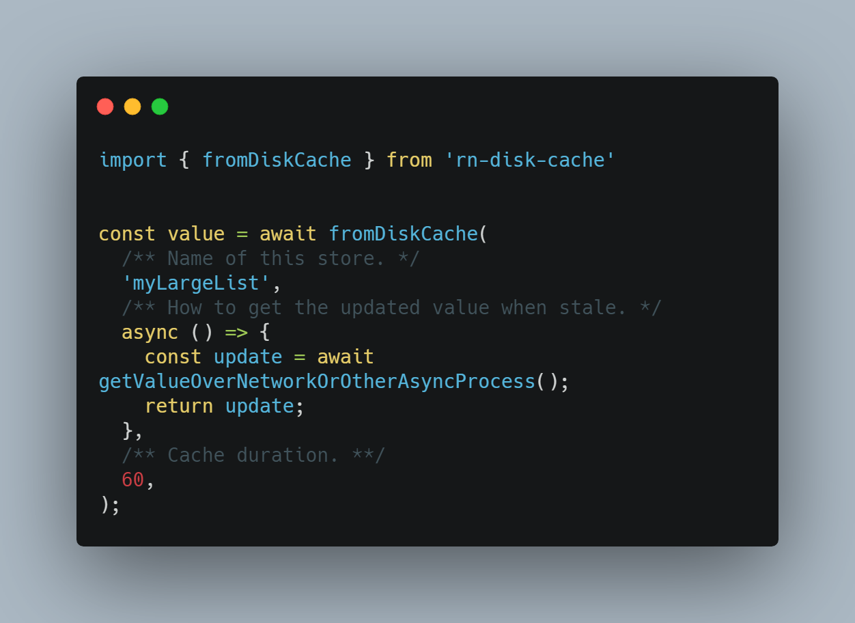The width and height of the screenshot is (855, 623).
Task: Click the red close window dot
Action: tap(105, 107)
